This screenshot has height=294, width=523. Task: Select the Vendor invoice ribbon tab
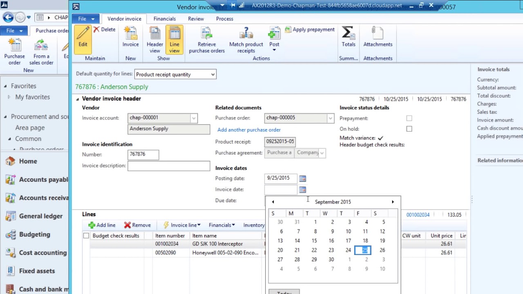[124, 19]
